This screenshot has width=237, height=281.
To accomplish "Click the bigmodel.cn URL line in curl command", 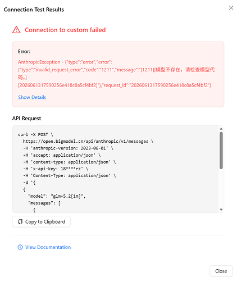I will point(88,142).
